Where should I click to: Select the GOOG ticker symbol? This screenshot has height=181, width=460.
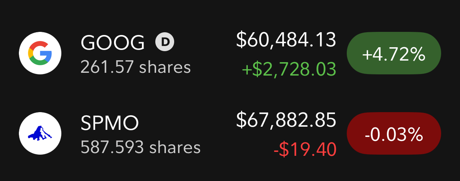click(112, 42)
